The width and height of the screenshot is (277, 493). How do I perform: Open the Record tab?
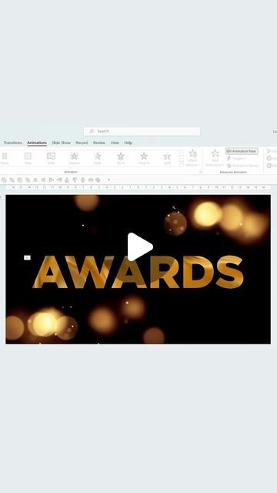pos(82,143)
